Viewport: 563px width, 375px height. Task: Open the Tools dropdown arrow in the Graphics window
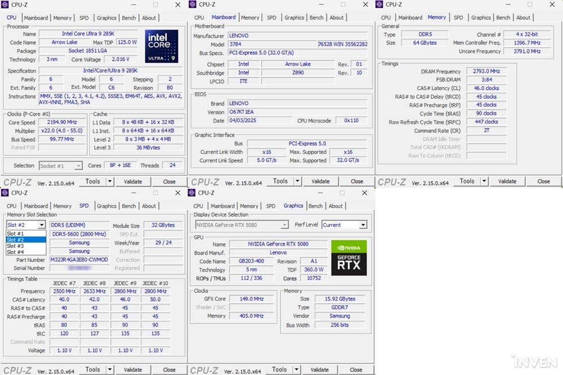297,369
